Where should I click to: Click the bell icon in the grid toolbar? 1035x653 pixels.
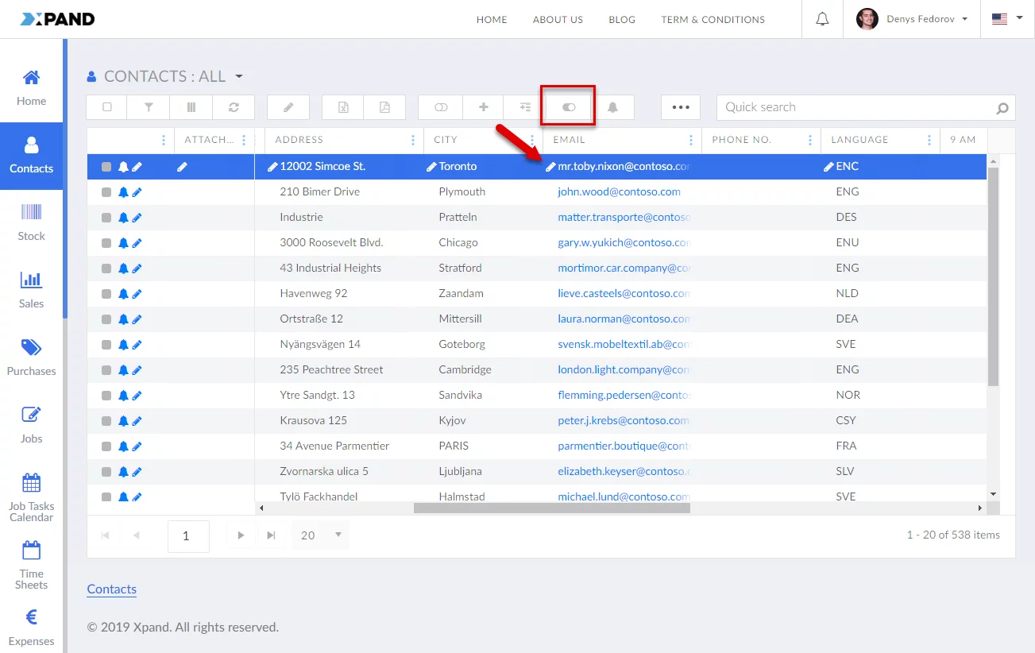[x=612, y=107]
